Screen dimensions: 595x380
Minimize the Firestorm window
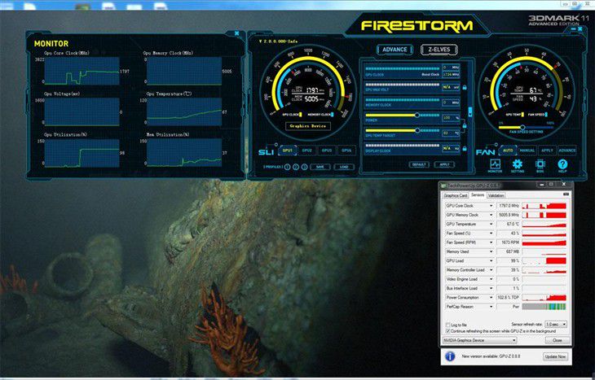pos(574,28)
